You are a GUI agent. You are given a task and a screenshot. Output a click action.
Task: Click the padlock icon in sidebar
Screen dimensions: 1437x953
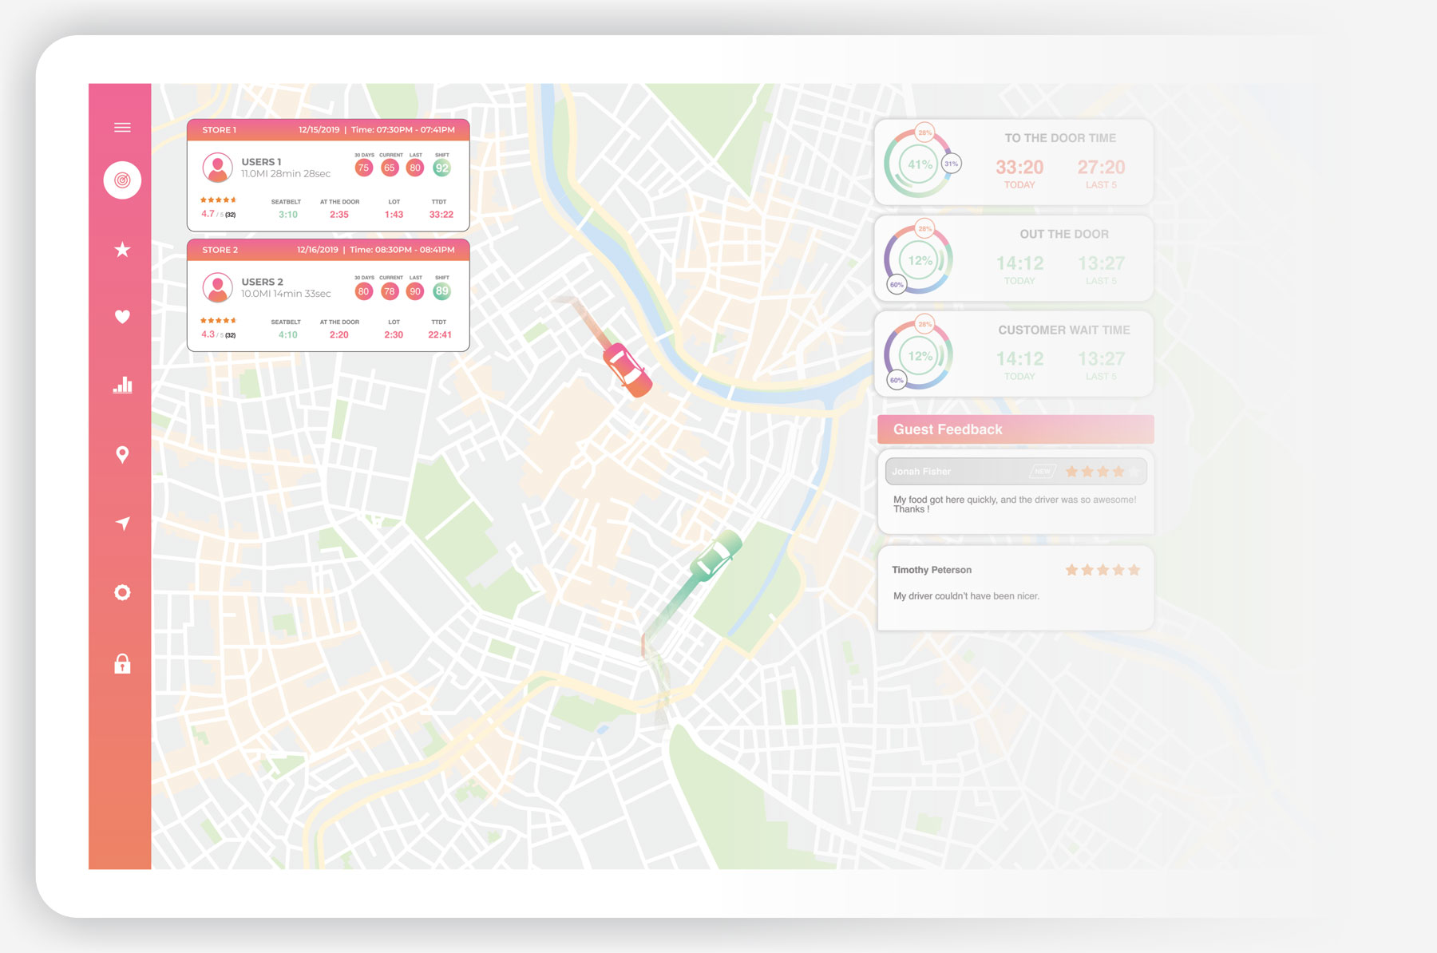click(x=122, y=663)
